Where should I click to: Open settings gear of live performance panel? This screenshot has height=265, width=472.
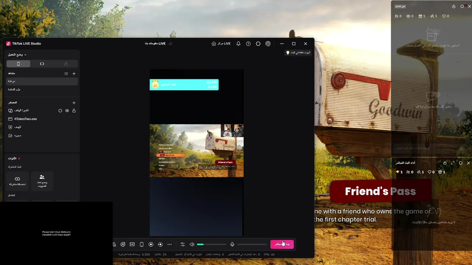click(461, 163)
